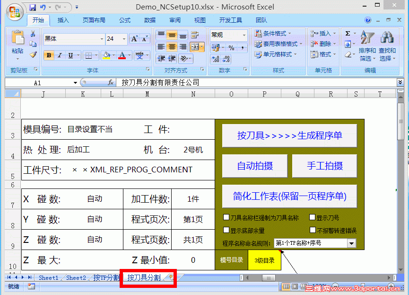Image resolution: width=409 pixels, height=295 pixels.
Task: Open the Sort and Filter tool
Action: tap(368, 46)
